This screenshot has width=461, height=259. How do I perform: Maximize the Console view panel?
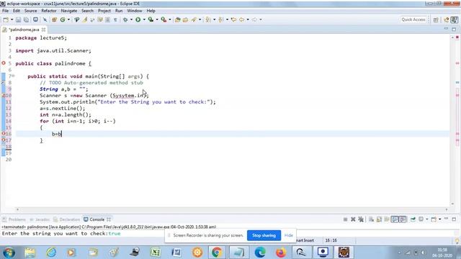tap(454, 219)
